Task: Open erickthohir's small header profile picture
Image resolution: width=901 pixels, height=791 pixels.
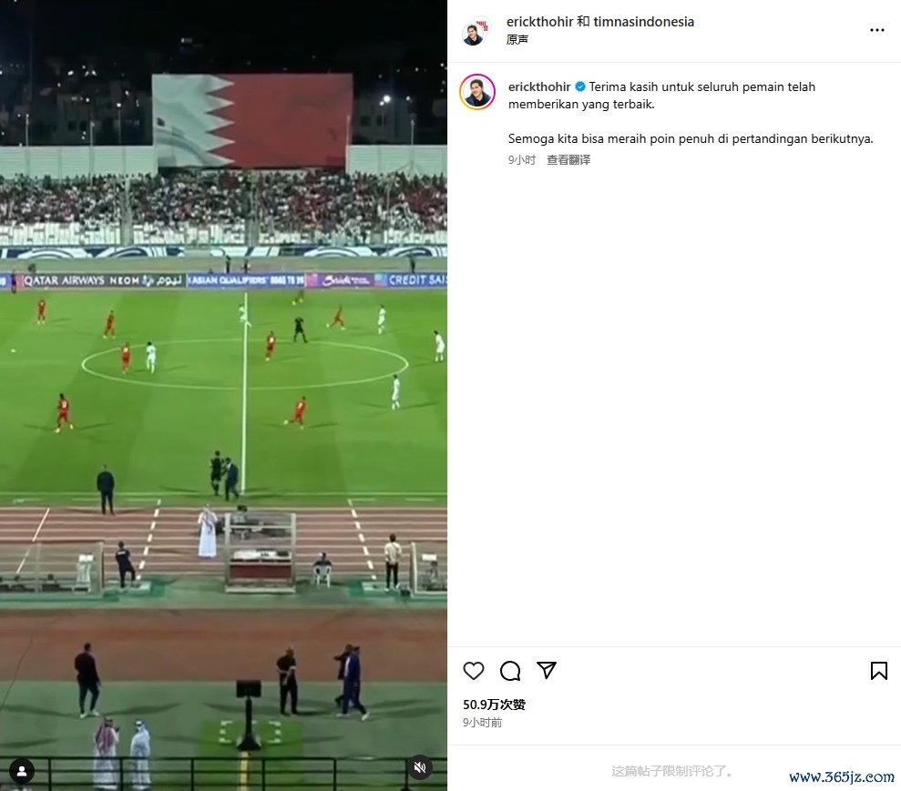Action: pyautogui.click(x=475, y=32)
